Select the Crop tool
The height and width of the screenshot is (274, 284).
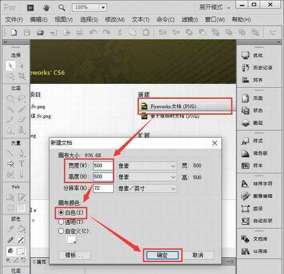[x=21, y=76]
